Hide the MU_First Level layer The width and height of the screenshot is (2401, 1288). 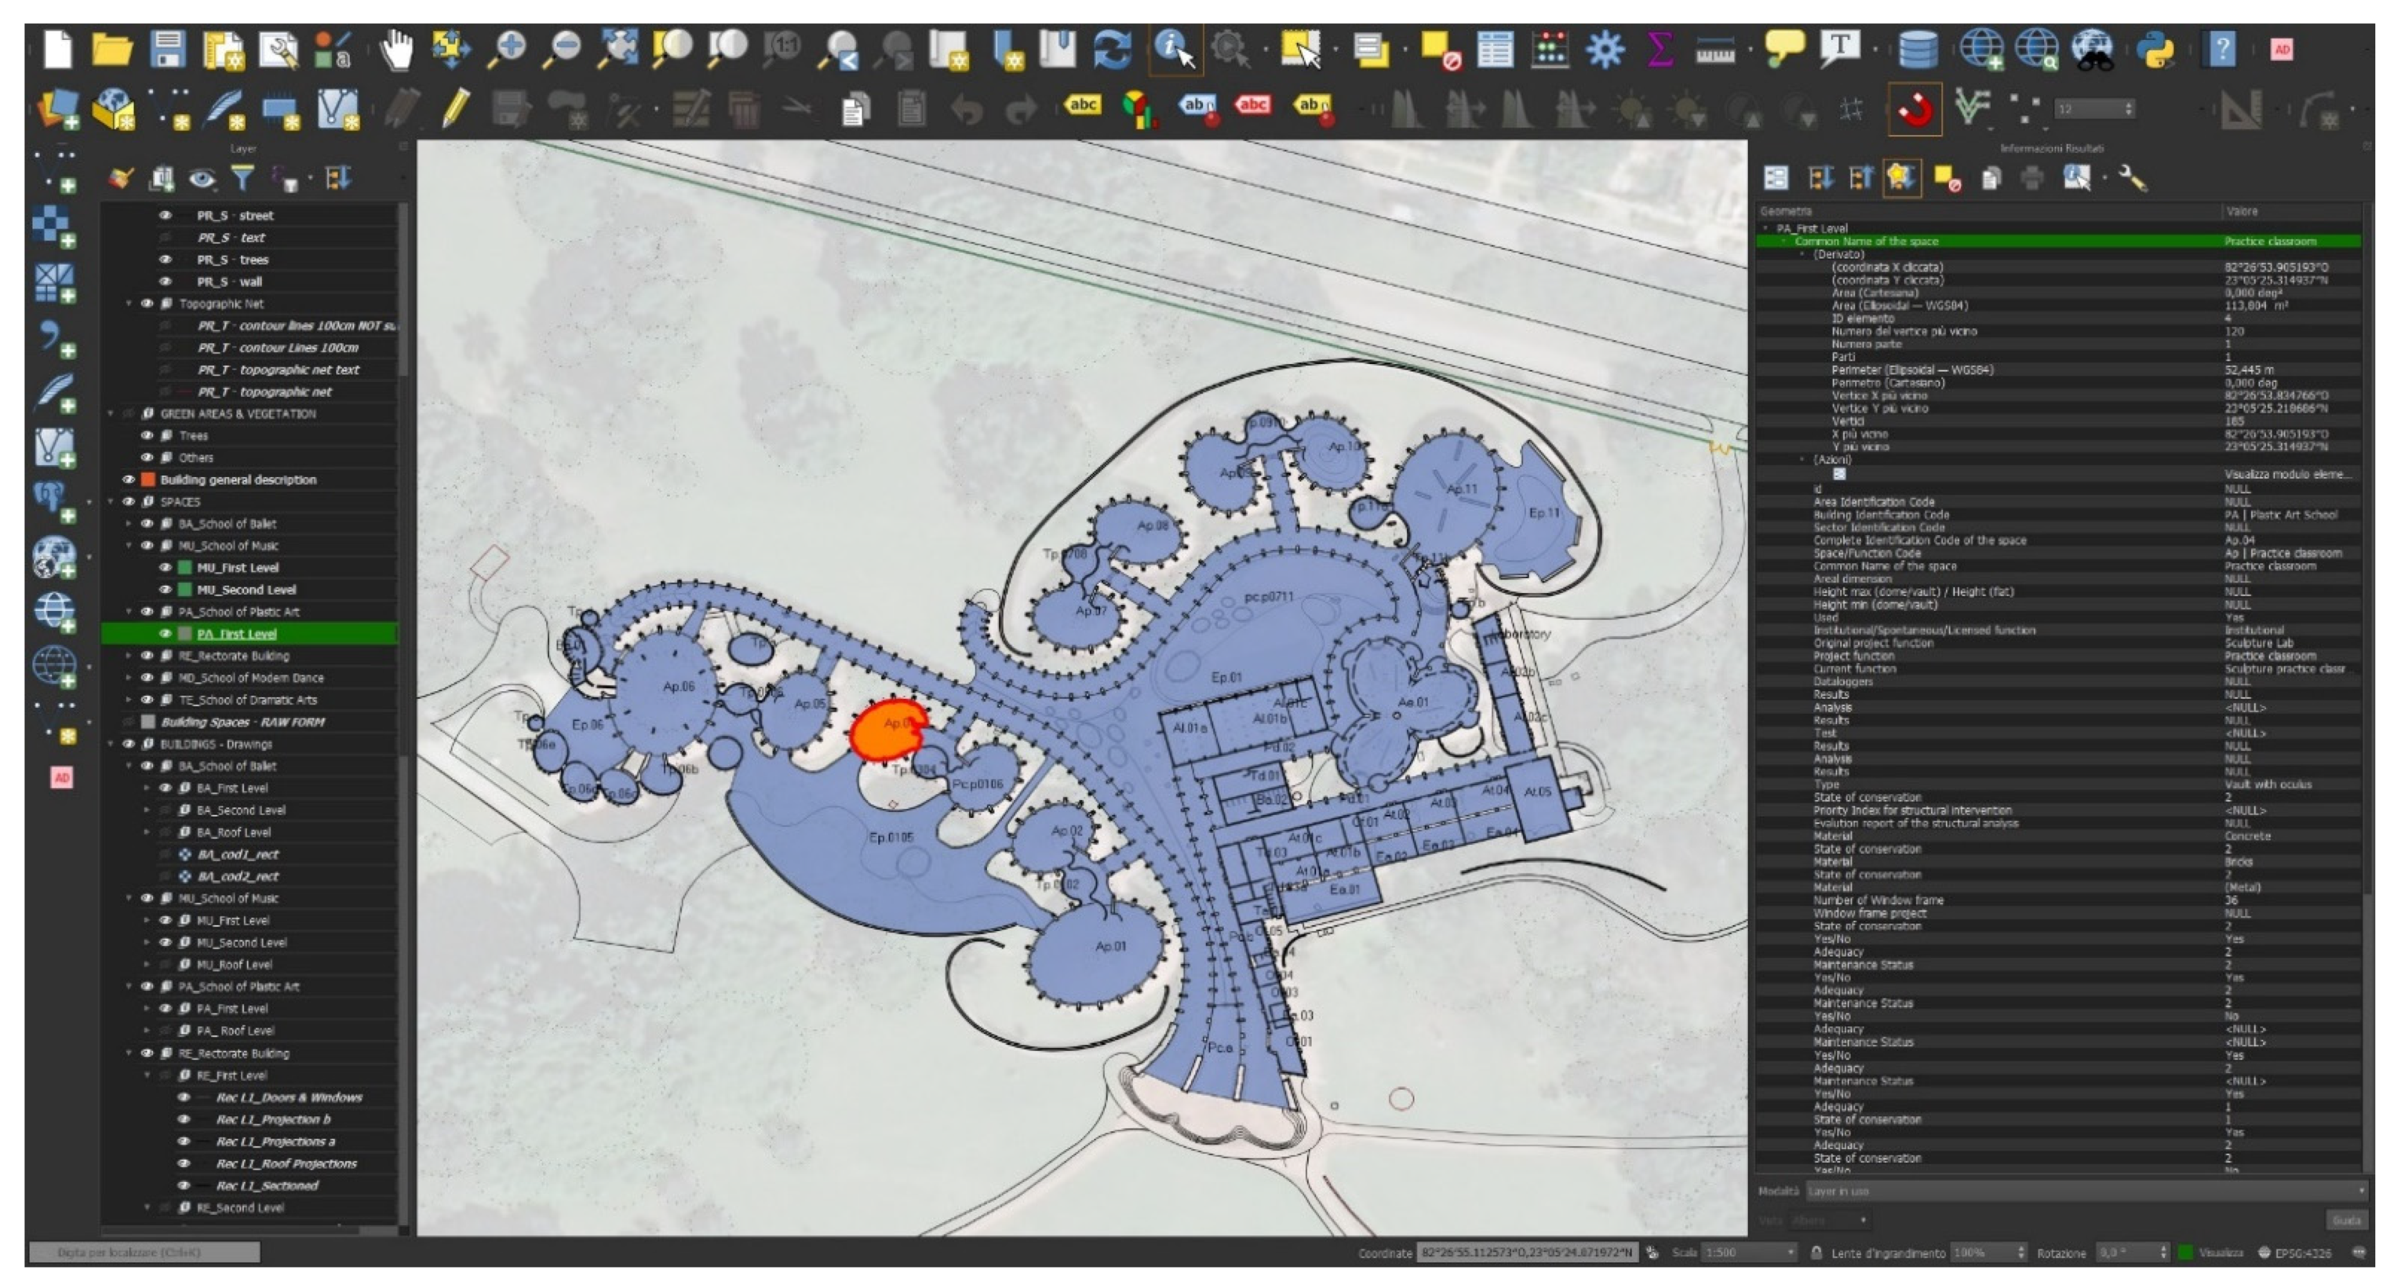165,568
